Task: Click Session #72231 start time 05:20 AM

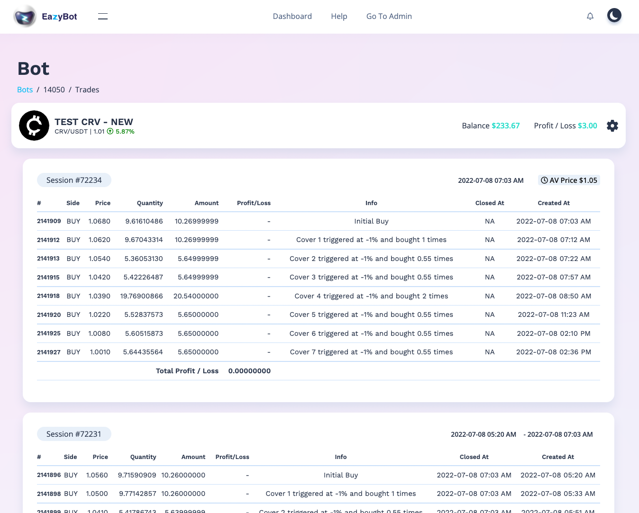Action: (x=484, y=434)
